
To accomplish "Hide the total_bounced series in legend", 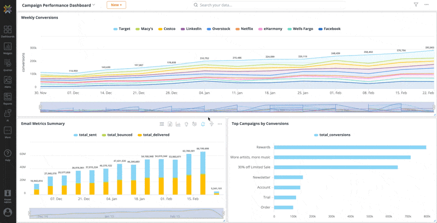I will pyautogui.click(x=117, y=135).
